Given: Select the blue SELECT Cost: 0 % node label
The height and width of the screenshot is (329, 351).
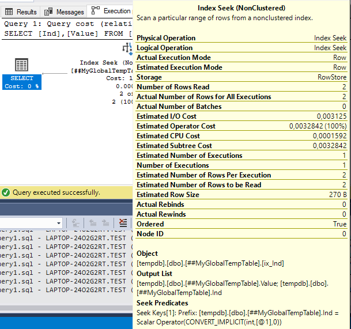Looking at the screenshot, I should tap(22, 82).
